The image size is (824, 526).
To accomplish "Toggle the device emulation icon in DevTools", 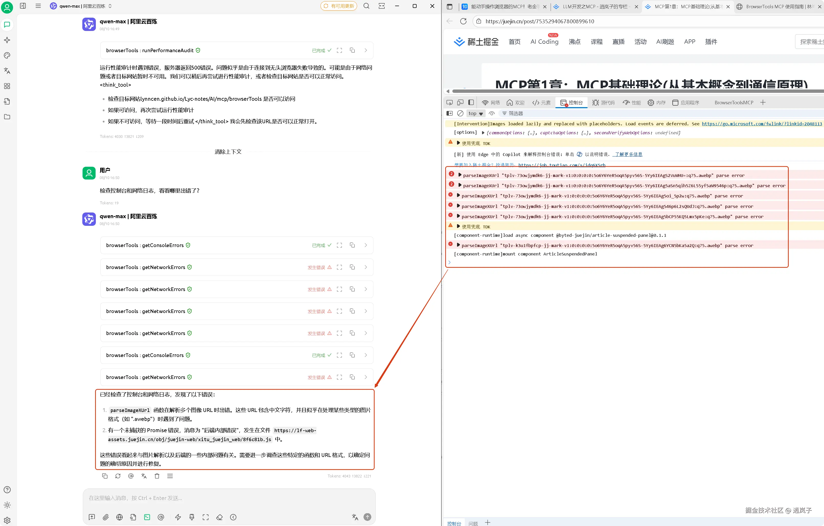I will click(x=460, y=102).
